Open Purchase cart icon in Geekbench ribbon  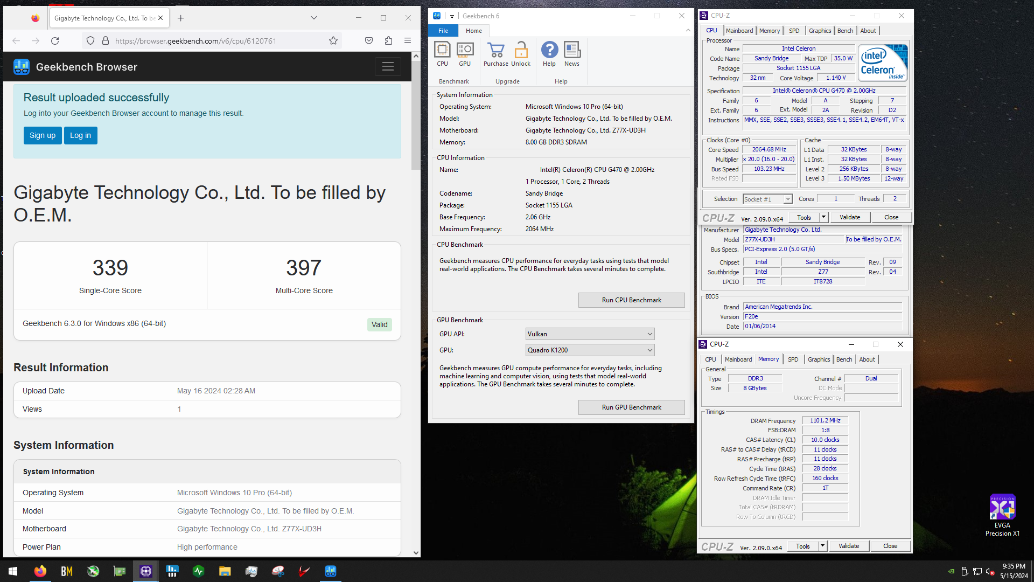coord(495,54)
